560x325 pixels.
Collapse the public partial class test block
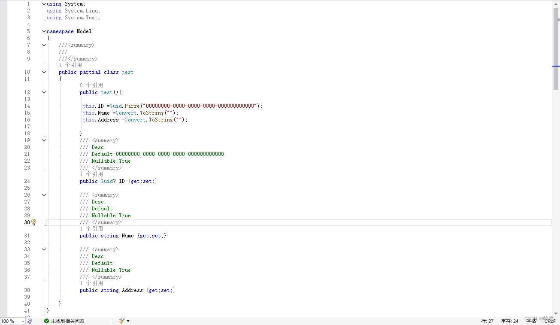[43, 72]
